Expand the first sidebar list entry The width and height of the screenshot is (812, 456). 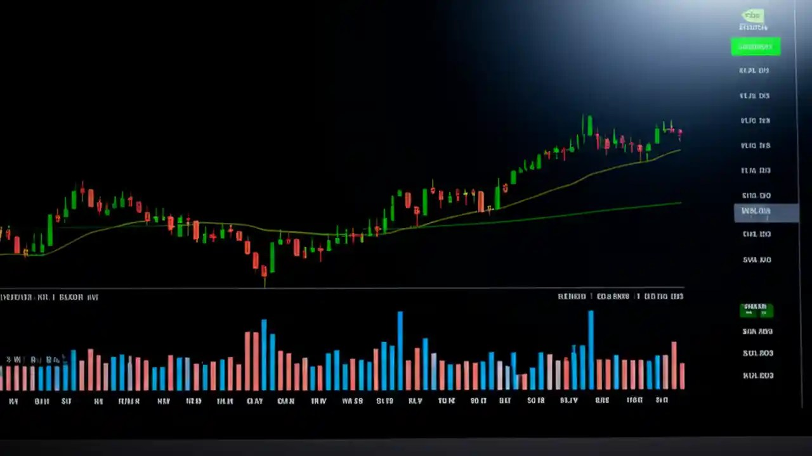coord(754,70)
